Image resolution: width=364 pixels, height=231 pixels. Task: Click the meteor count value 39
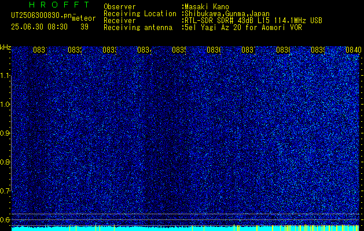[x=84, y=27]
